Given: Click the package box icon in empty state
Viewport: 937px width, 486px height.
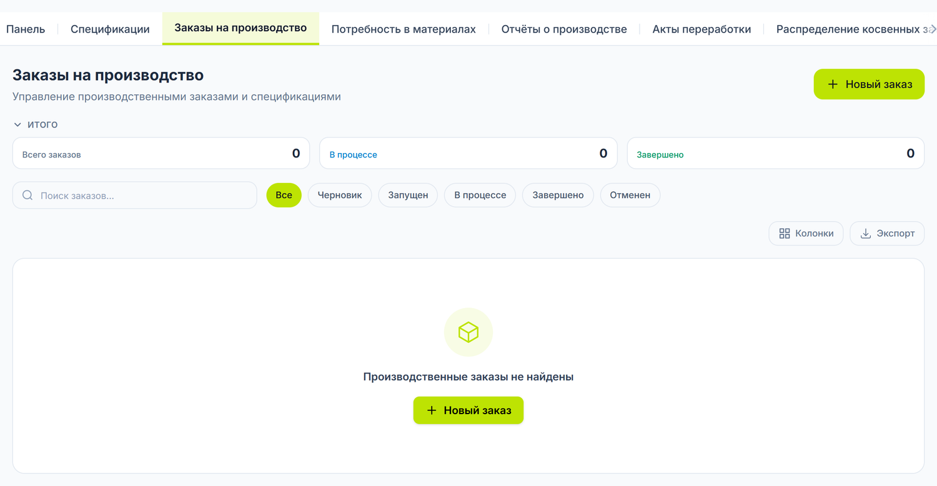Looking at the screenshot, I should [x=468, y=332].
